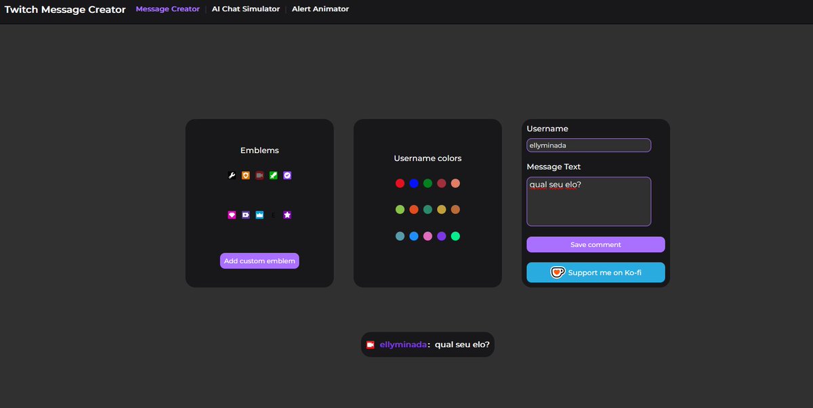Pick the chocolate brown username color
This screenshot has width=813, height=408.
point(455,210)
